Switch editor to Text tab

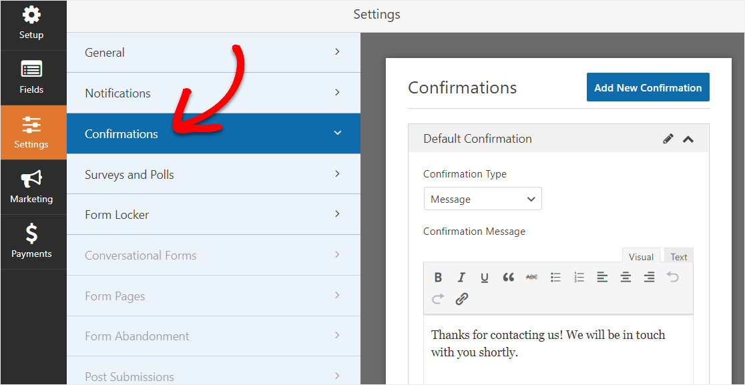pyautogui.click(x=678, y=256)
